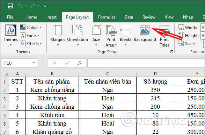
Task: Click the 'Hoài' cell in row 5
Action: [x=107, y=115]
